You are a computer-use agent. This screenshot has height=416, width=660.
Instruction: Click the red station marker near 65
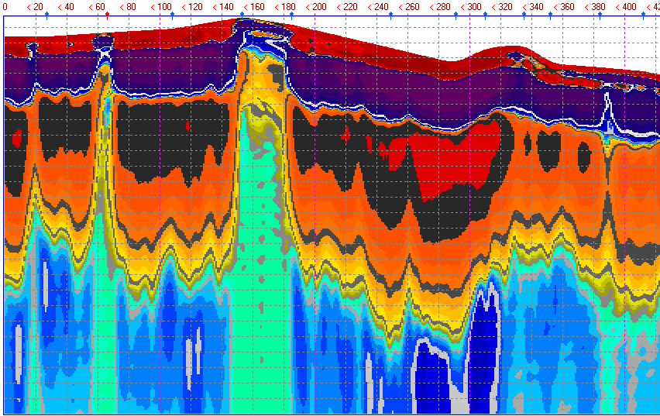pyautogui.click(x=107, y=15)
